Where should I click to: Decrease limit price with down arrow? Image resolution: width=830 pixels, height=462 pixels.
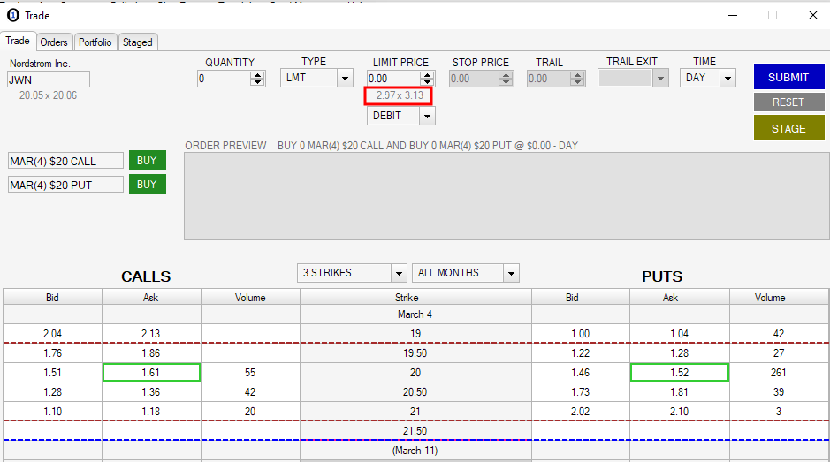pos(427,82)
